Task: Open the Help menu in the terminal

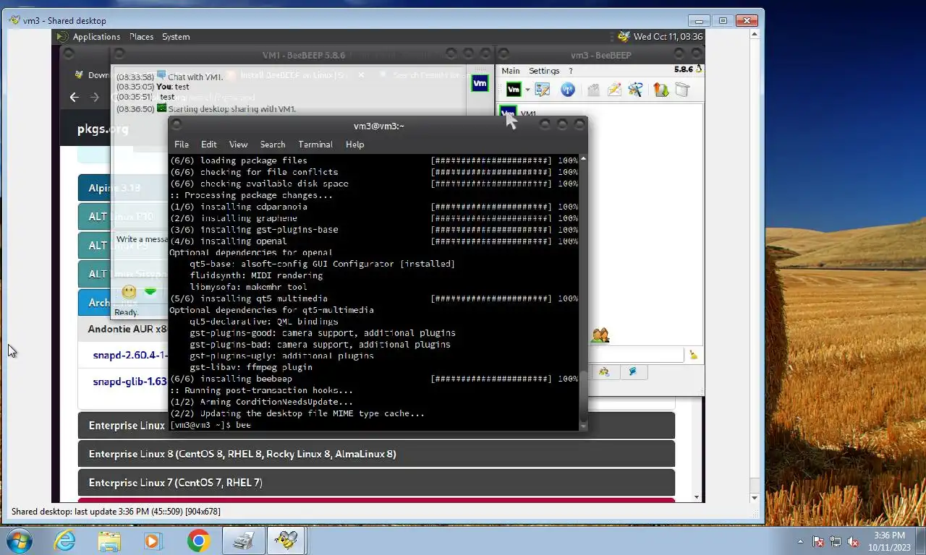Action: coord(354,145)
